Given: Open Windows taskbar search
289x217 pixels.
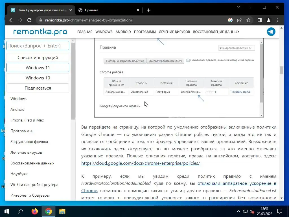Looking at the screenshot, I should [x=20, y=211].
